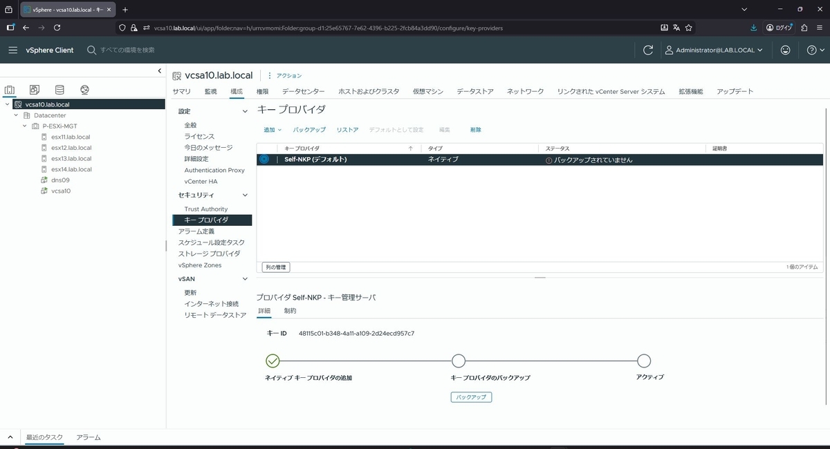Bookmark page with the star icon
830x449 pixels.
tap(688, 28)
